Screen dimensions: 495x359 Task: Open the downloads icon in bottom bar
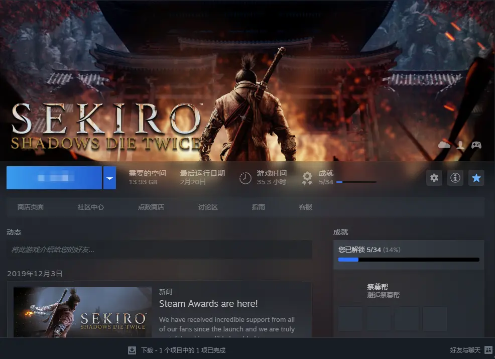(132, 350)
